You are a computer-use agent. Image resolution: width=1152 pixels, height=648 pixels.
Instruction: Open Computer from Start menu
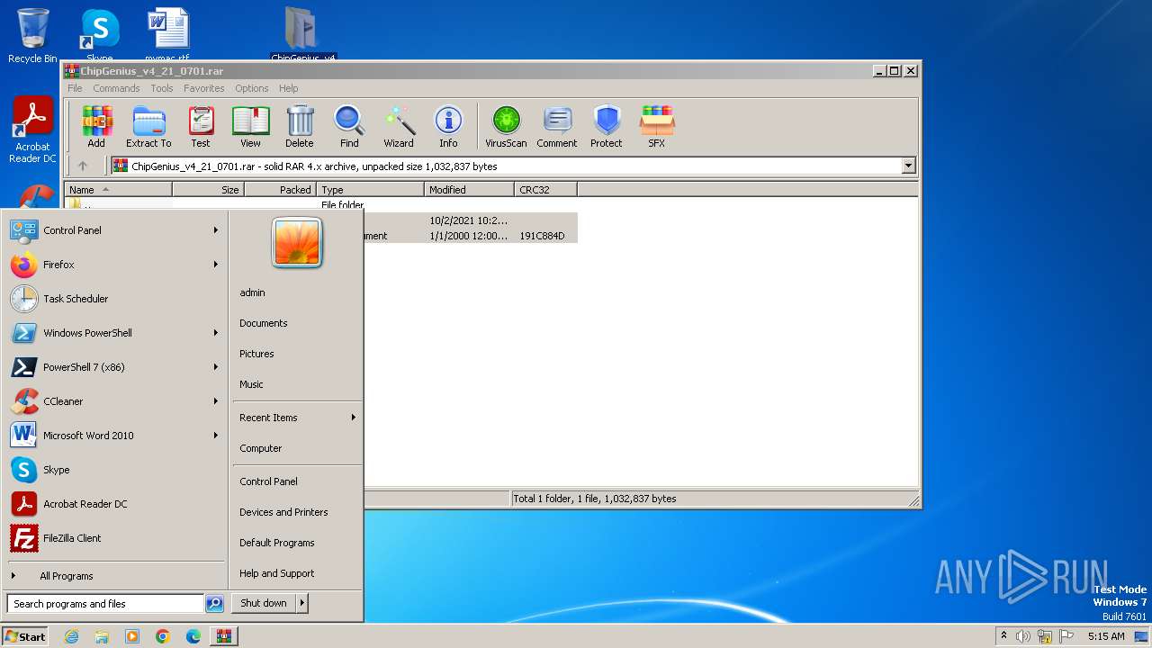pos(261,448)
